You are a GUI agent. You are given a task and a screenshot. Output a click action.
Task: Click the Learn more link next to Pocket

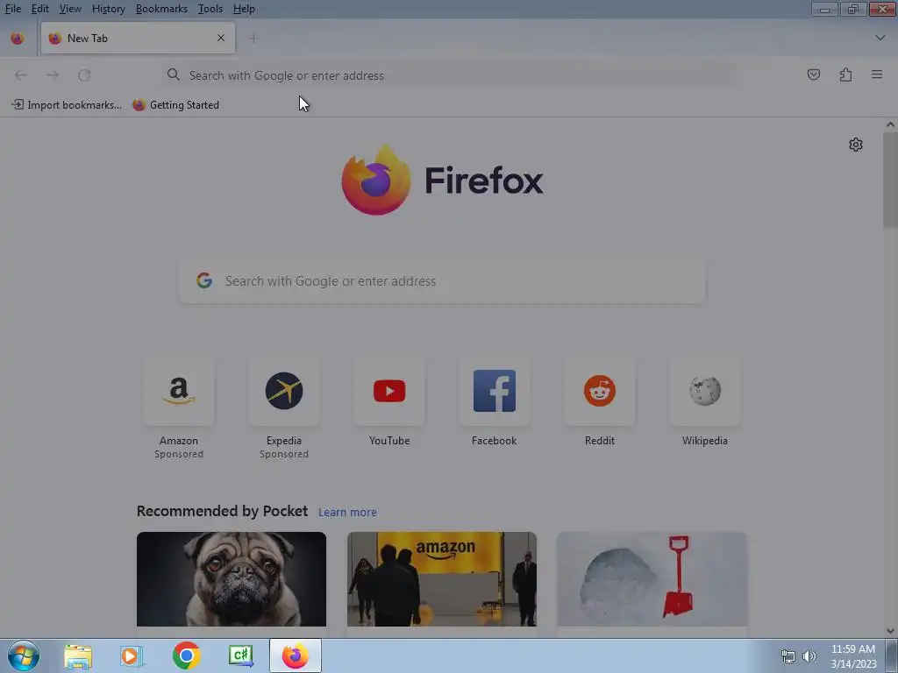pyautogui.click(x=347, y=512)
